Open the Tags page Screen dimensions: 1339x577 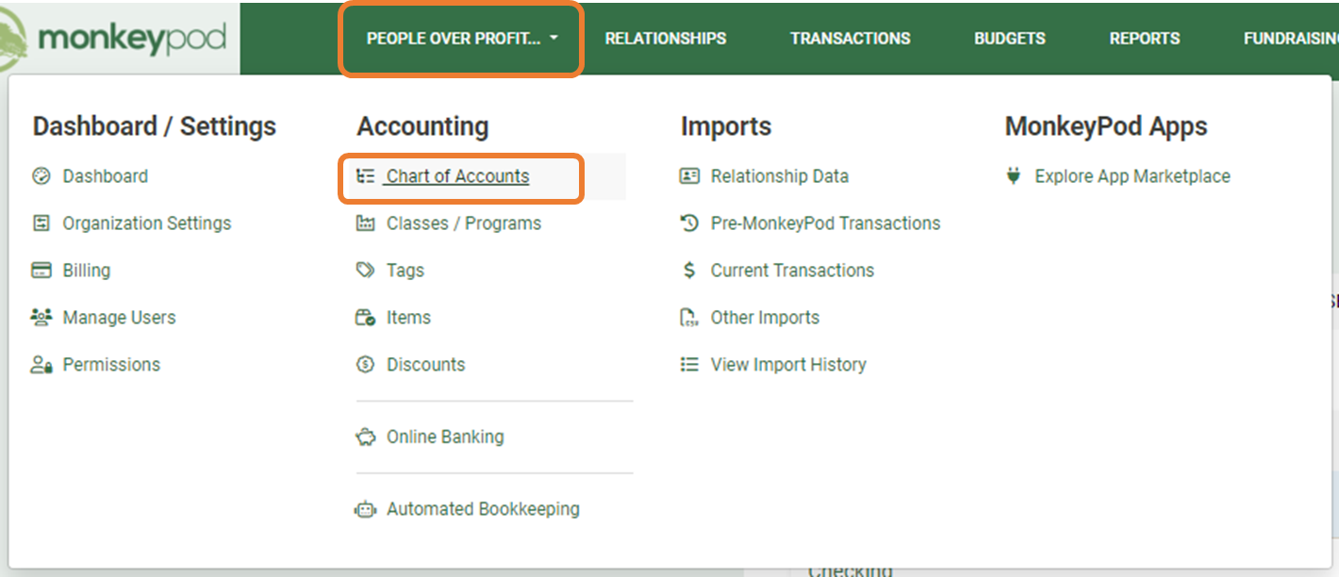pyautogui.click(x=405, y=271)
